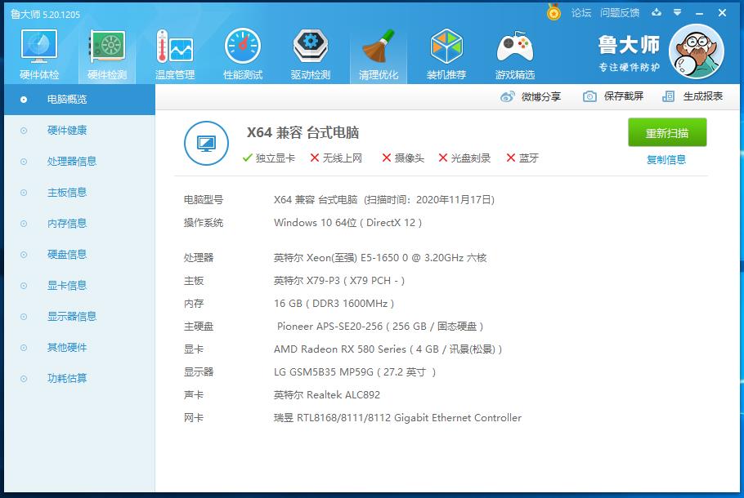Viewport: 744px width, 498px height.
Task: Select the 装机推荐 build recommendation icon
Action: pos(446,49)
